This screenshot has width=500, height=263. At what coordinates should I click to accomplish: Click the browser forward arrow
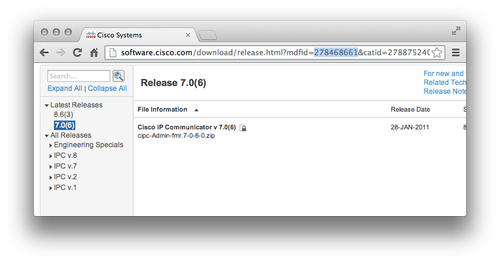click(60, 52)
